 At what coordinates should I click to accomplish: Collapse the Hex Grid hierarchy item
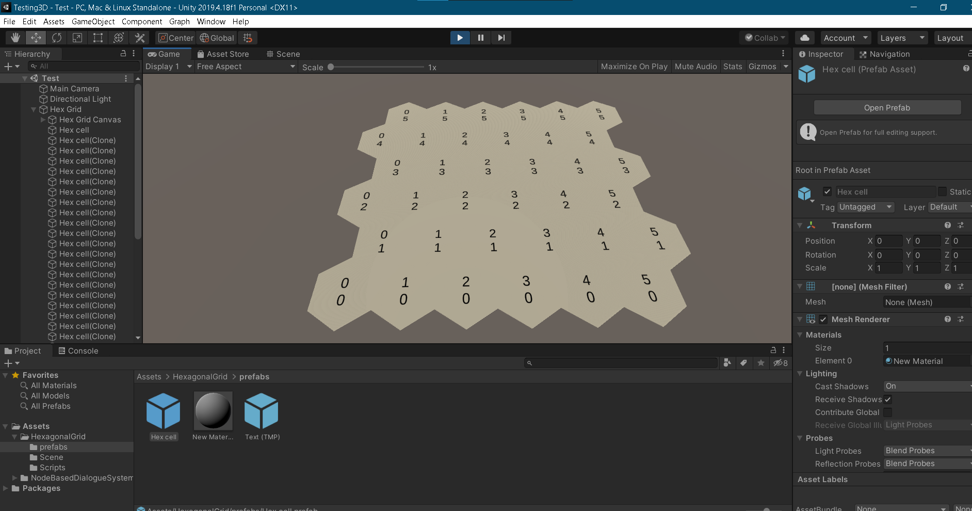(x=34, y=109)
